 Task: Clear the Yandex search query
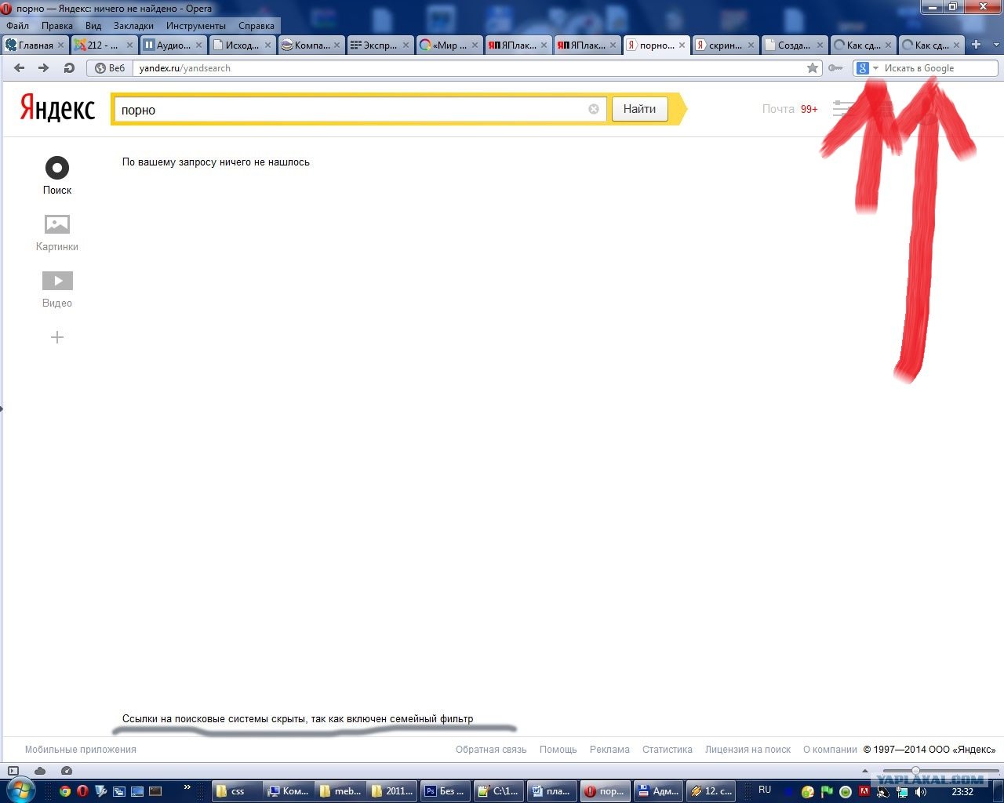[594, 109]
